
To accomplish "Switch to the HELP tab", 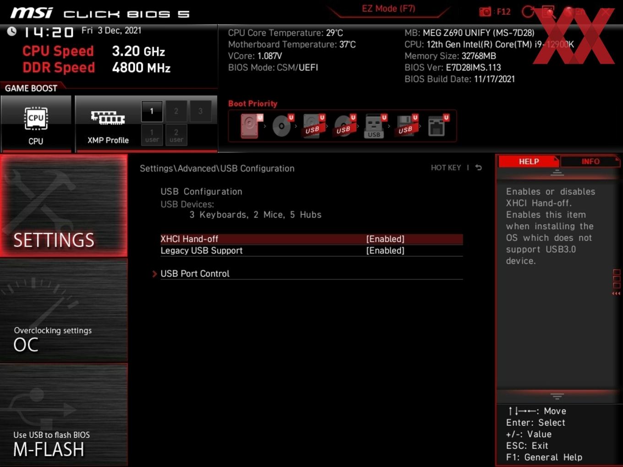I will point(529,162).
